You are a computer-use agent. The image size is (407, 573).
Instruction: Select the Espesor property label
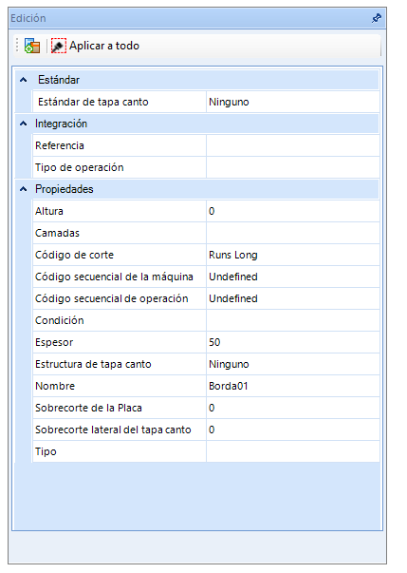pos(54,342)
